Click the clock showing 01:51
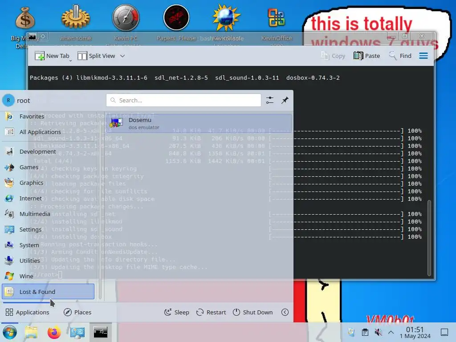456x342 pixels. click(x=415, y=332)
